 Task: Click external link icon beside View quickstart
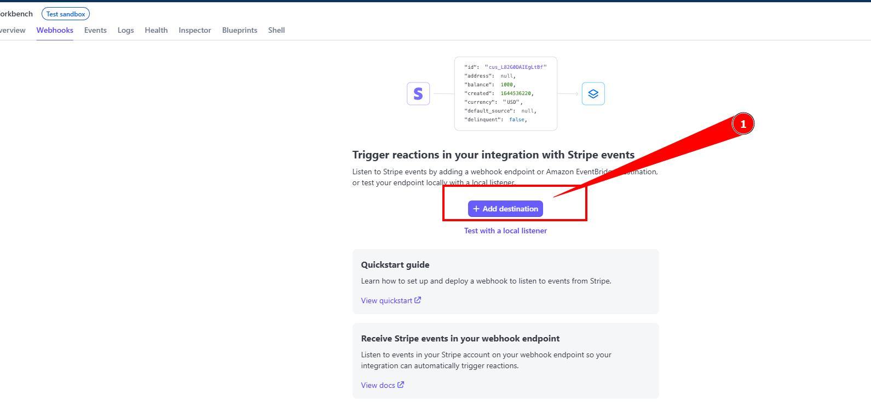(418, 300)
